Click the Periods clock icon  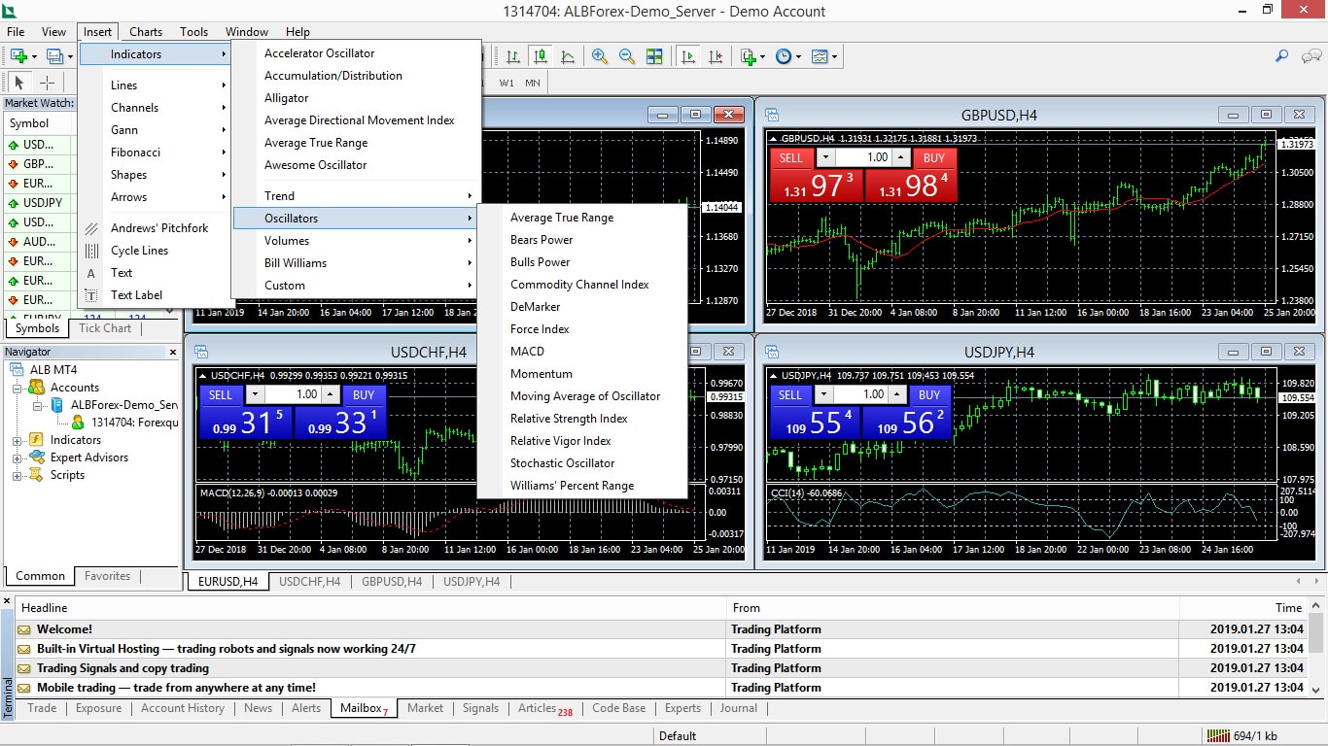point(784,56)
